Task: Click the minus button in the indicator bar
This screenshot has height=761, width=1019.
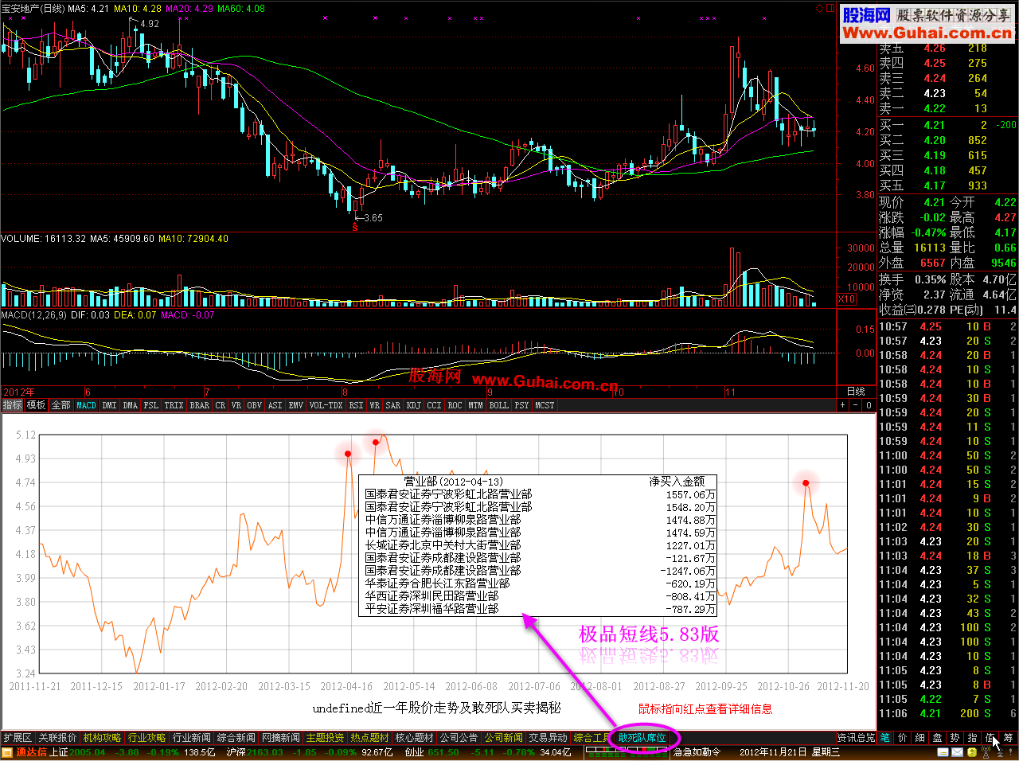Action: point(856,405)
